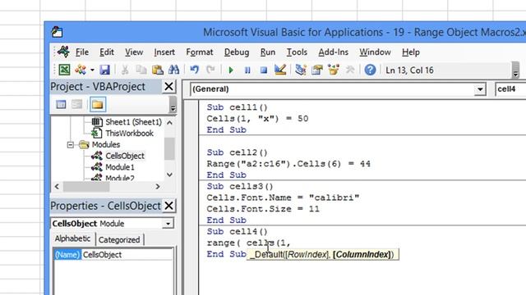Click the Copy icon in the toolbar
The width and height of the screenshot is (526, 295).
[141, 70]
